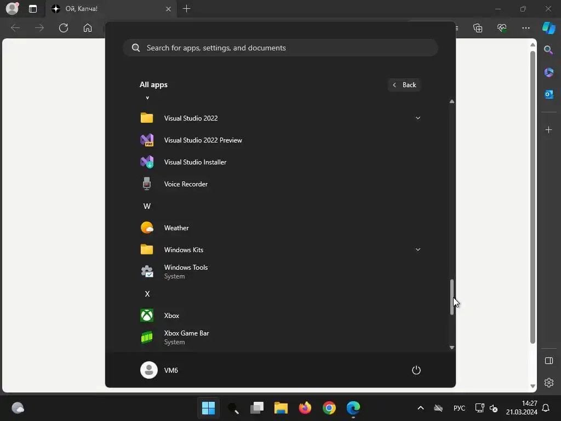Image resolution: width=561 pixels, height=421 pixels.
Task: Launch the Xbox app icon
Action: coord(147,315)
